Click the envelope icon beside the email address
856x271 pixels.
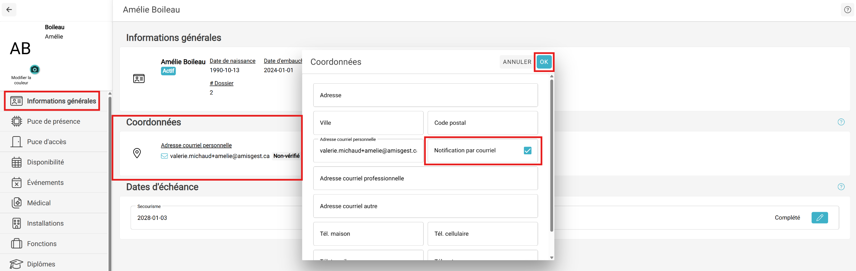click(x=164, y=156)
